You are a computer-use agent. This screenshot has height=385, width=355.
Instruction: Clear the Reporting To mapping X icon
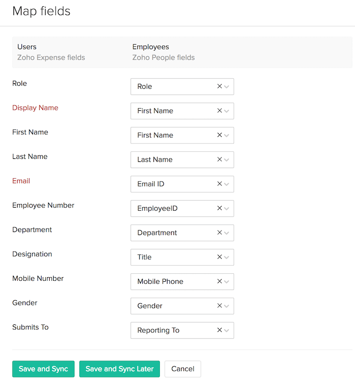coord(220,330)
